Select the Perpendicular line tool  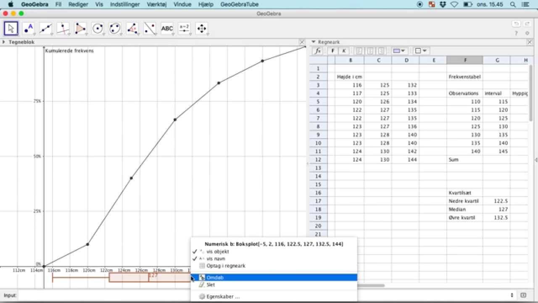pos(63,29)
